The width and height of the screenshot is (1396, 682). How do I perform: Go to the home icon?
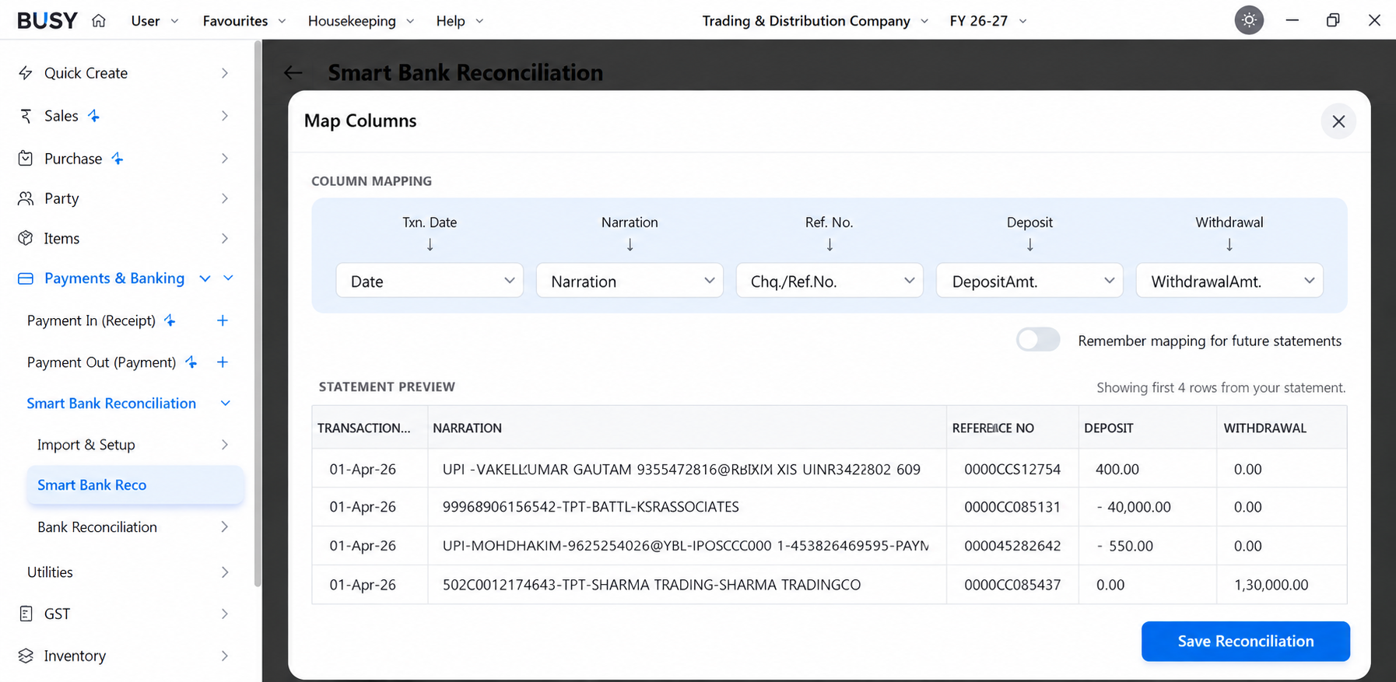pos(99,21)
